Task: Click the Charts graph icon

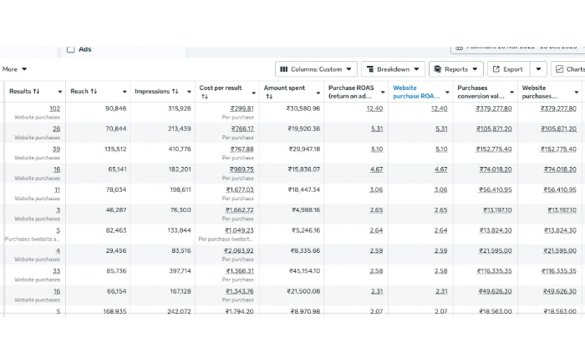Action: click(x=560, y=69)
